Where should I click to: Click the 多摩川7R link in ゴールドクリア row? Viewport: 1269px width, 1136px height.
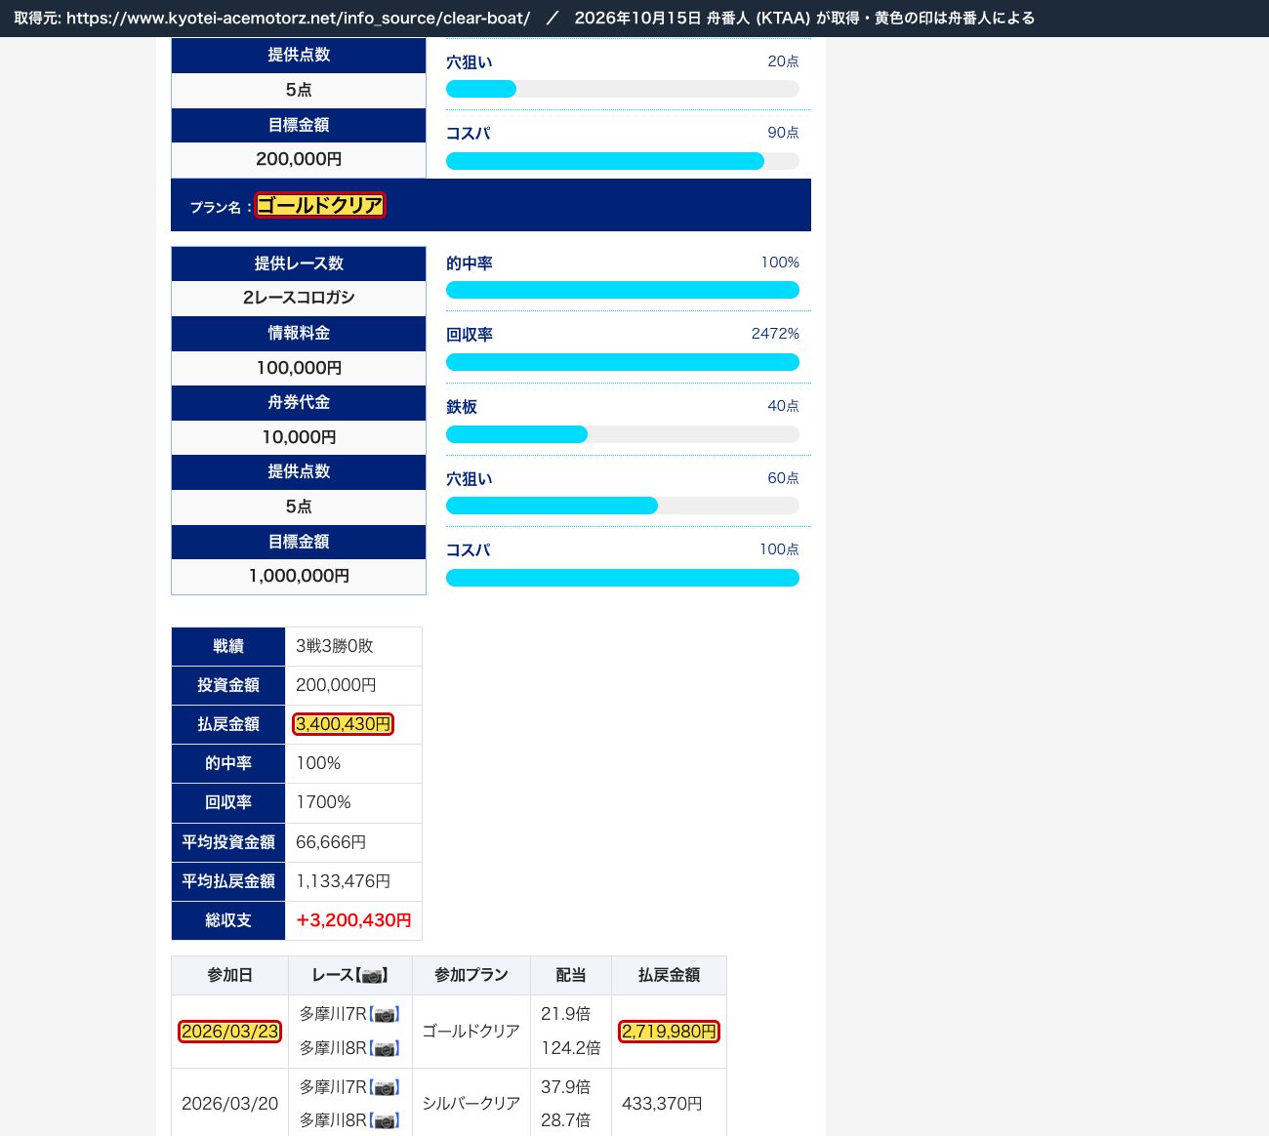pos(332,1015)
